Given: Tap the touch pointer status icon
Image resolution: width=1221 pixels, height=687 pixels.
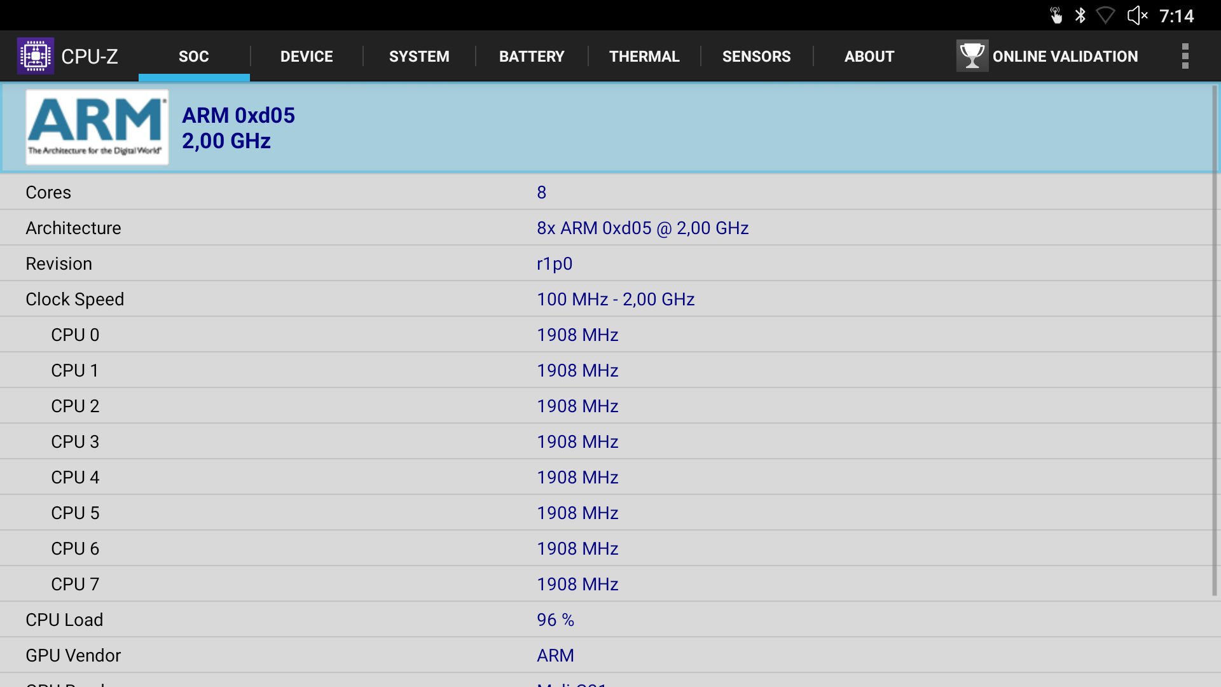Looking at the screenshot, I should [x=1056, y=15].
